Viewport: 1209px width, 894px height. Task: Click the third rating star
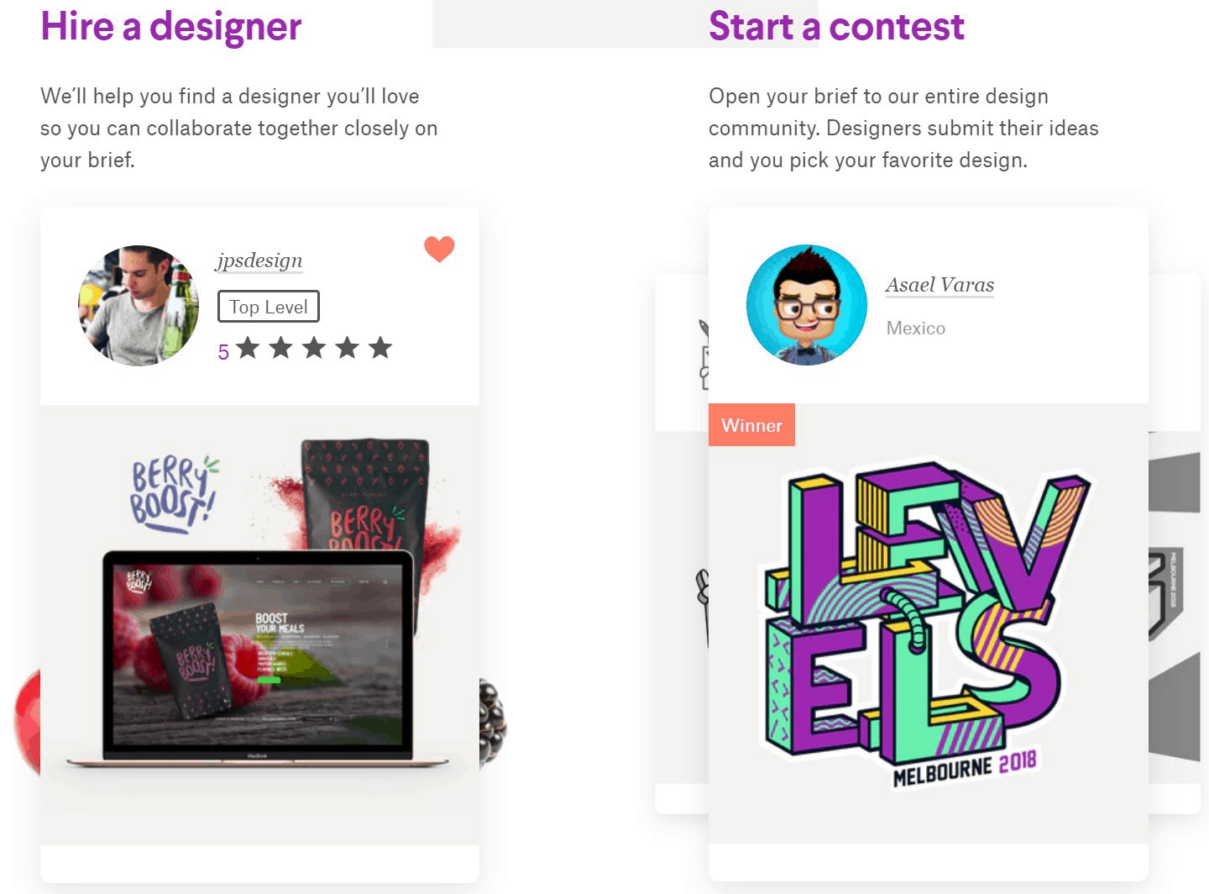314,347
